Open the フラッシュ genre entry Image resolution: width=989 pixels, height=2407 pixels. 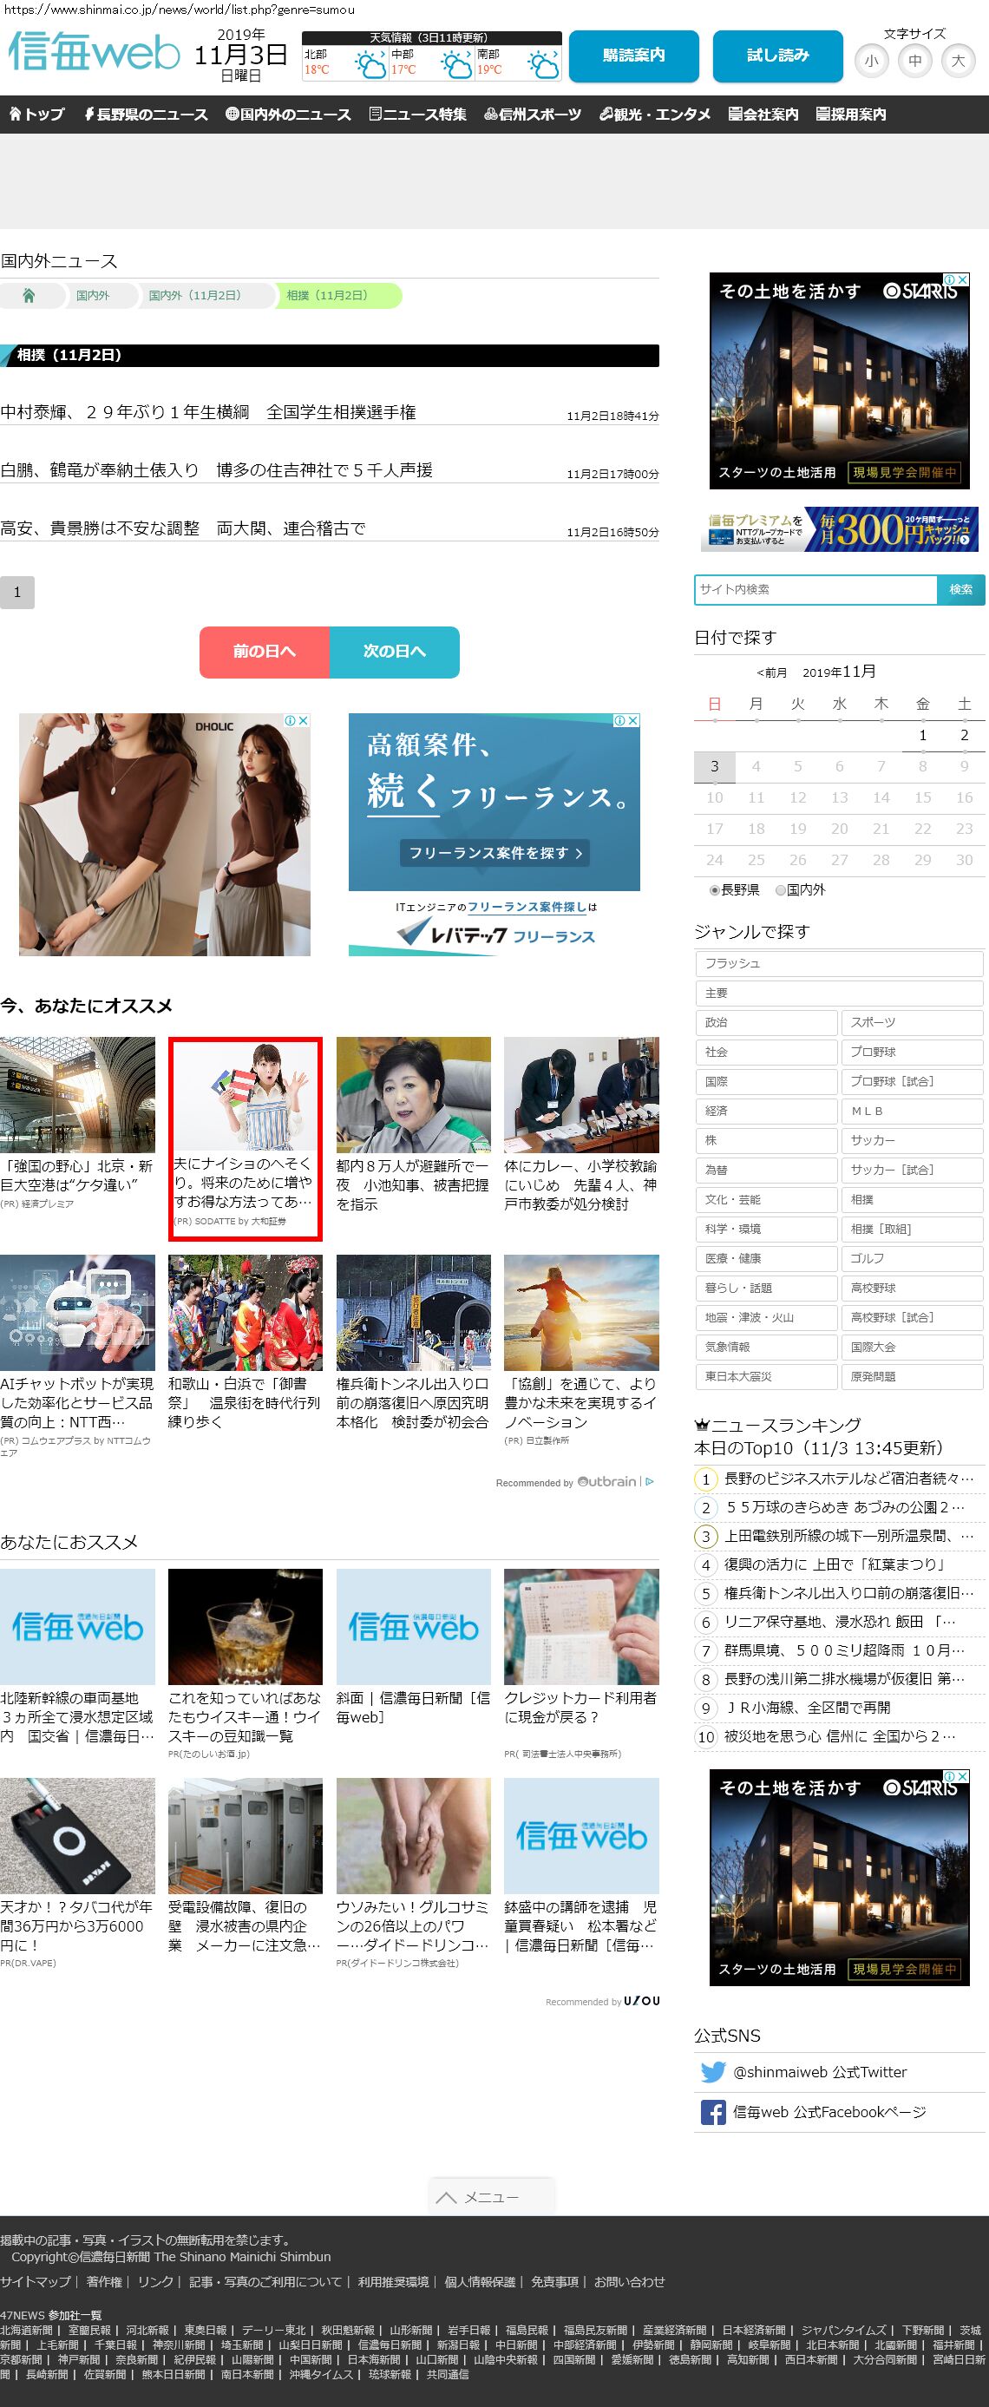click(838, 963)
